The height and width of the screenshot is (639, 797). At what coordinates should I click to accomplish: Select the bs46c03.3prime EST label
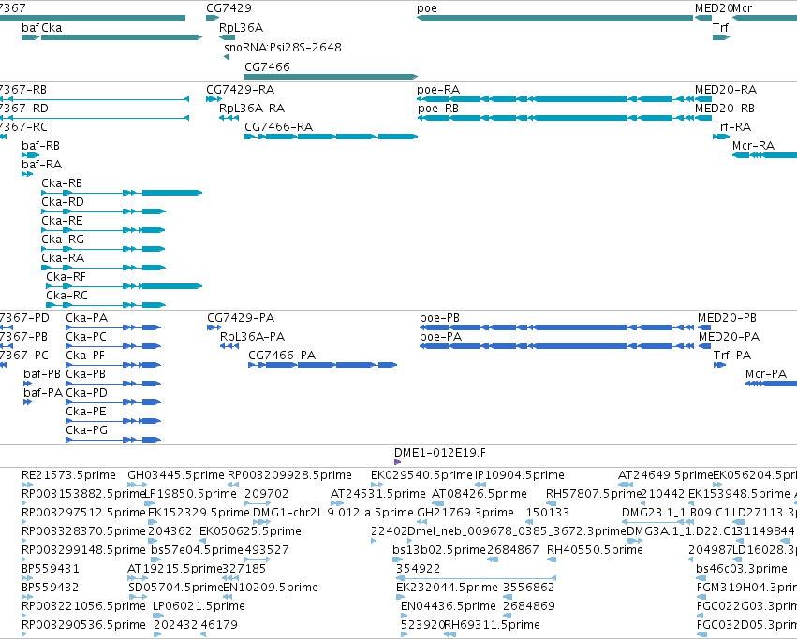[742, 569]
